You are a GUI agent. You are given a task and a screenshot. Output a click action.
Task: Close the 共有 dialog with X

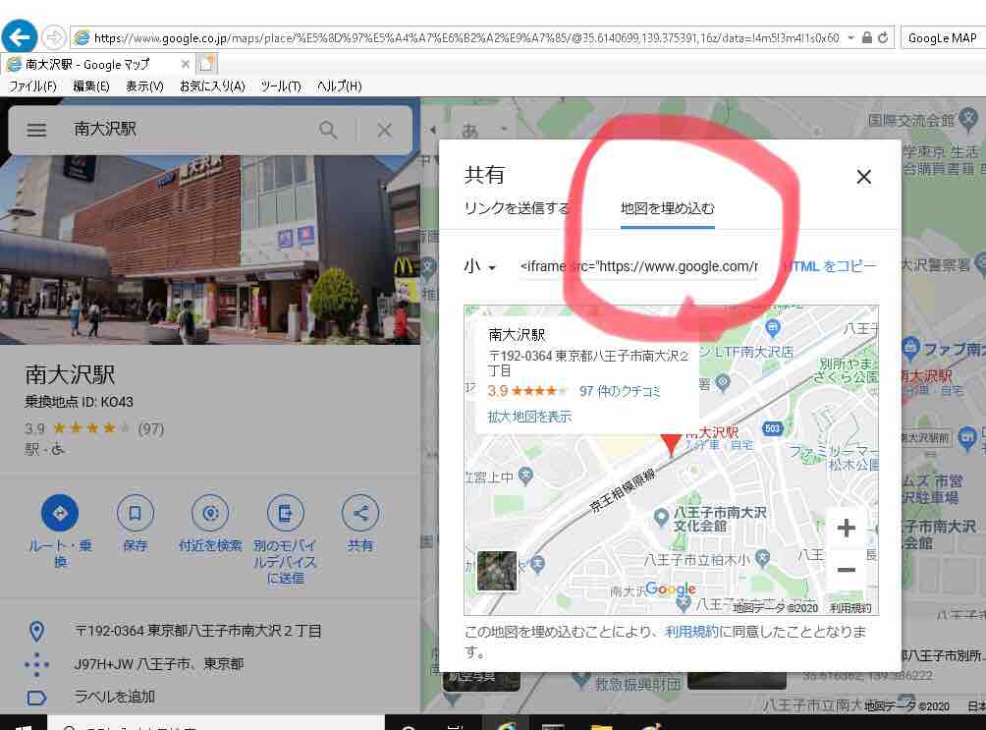point(864,177)
